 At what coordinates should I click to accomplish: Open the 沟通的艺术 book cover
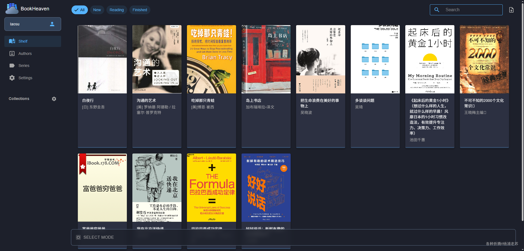point(157,59)
